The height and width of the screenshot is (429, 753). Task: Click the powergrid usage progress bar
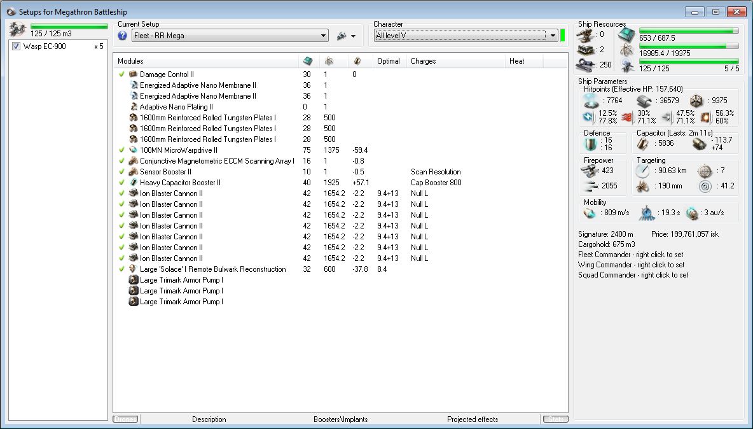689,46
